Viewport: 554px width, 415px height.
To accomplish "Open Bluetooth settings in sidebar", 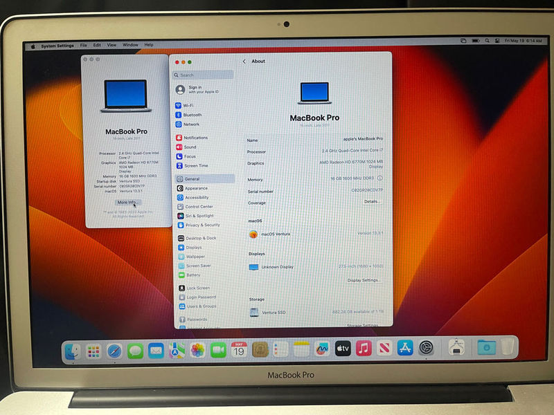I will click(x=188, y=115).
